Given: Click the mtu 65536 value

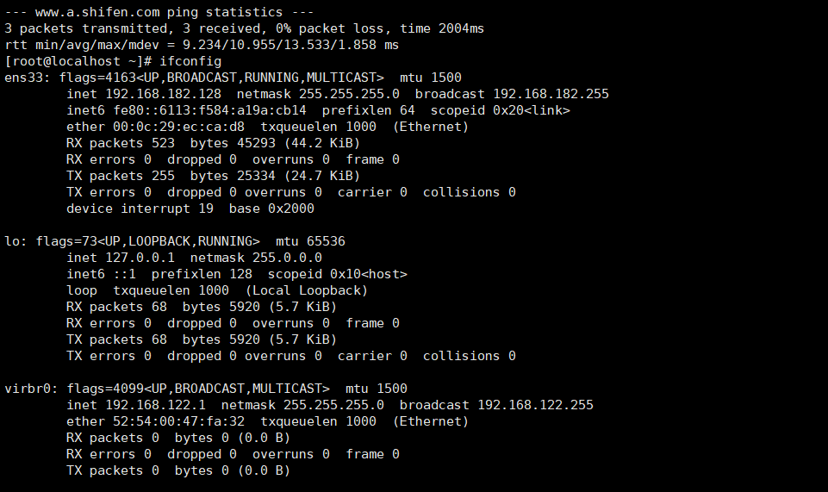Looking at the screenshot, I should [310, 241].
